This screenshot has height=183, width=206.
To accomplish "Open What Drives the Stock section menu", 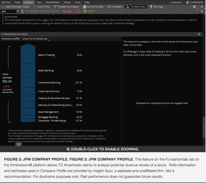I will click(199, 34).
